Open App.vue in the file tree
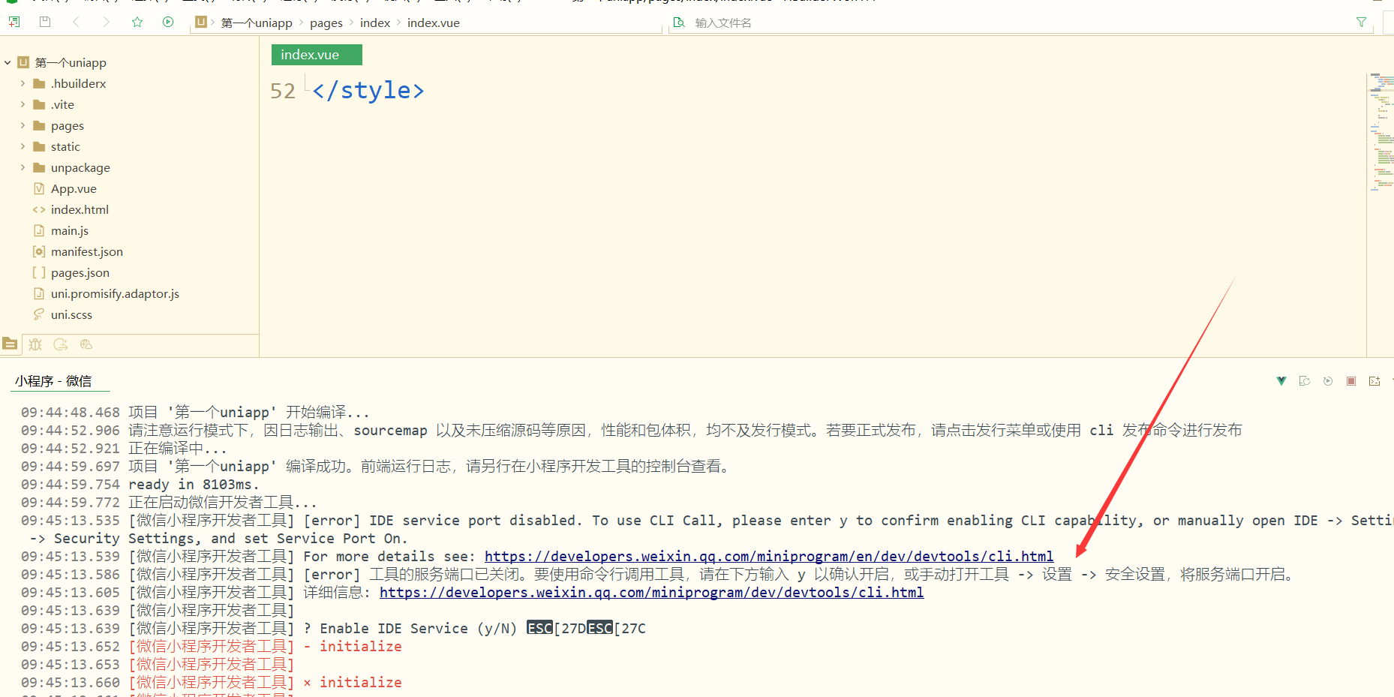Viewport: 1394px width, 697px height. point(74,188)
